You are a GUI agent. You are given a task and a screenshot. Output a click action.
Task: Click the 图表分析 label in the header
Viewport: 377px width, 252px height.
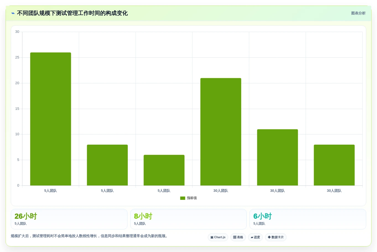(358, 13)
